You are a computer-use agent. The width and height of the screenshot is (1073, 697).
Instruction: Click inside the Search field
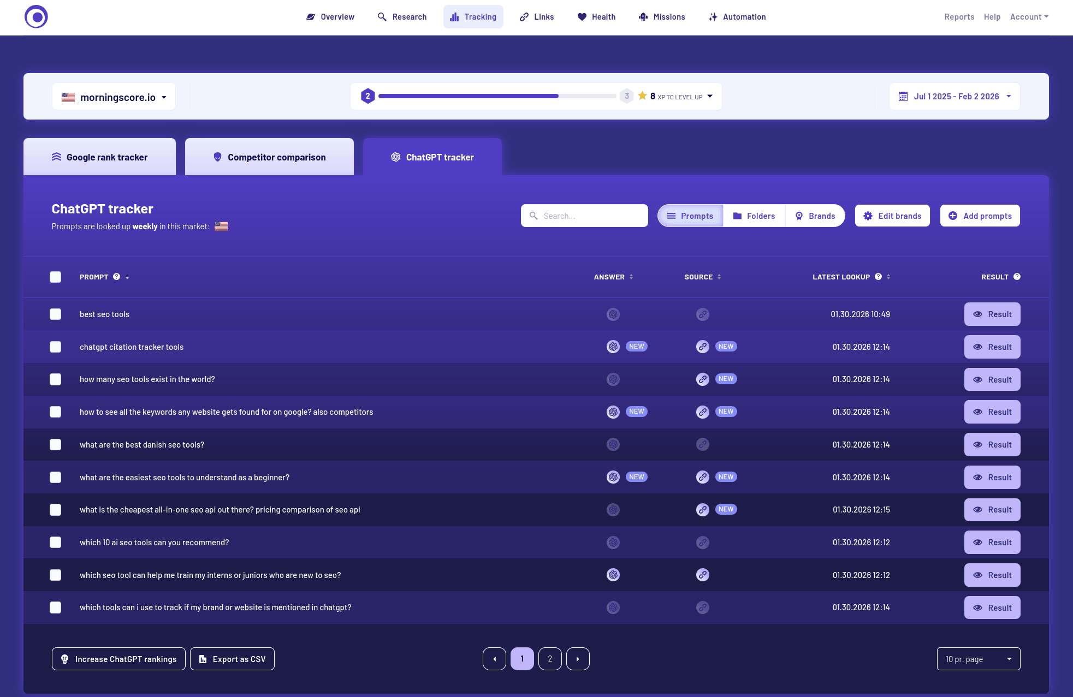pyautogui.click(x=584, y=216)
